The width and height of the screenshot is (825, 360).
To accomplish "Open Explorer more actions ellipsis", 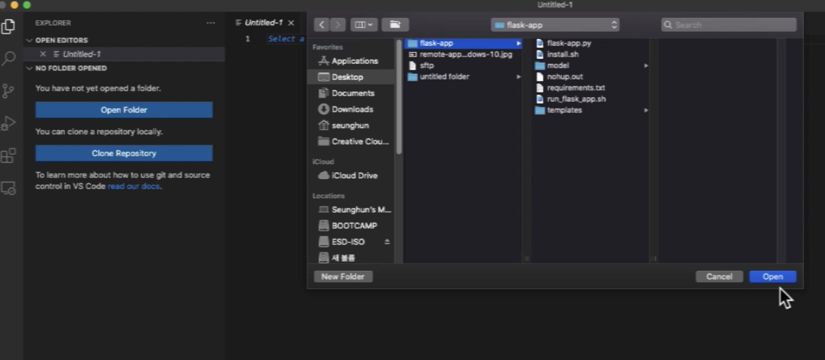I will tap(211, 23).
